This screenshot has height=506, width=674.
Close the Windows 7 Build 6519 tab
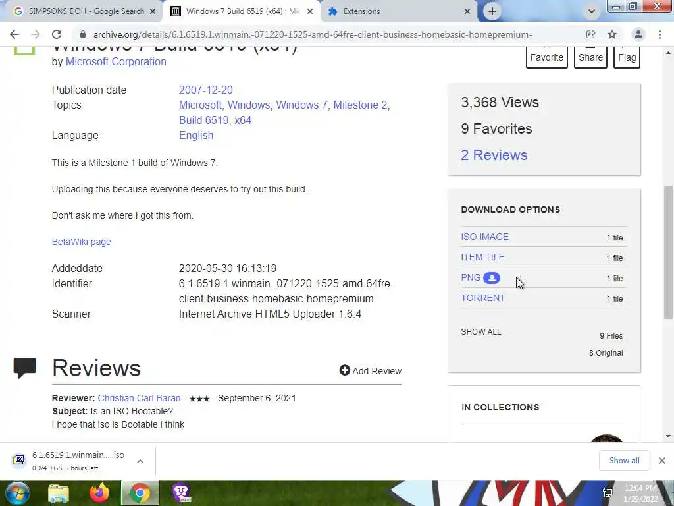(310, 11)
